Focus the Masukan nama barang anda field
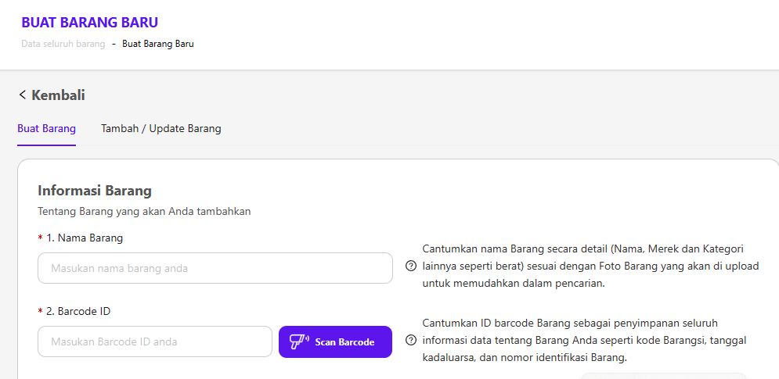Image resolution: width=779 pixels, height=379 pixels. tap(215, 268)
